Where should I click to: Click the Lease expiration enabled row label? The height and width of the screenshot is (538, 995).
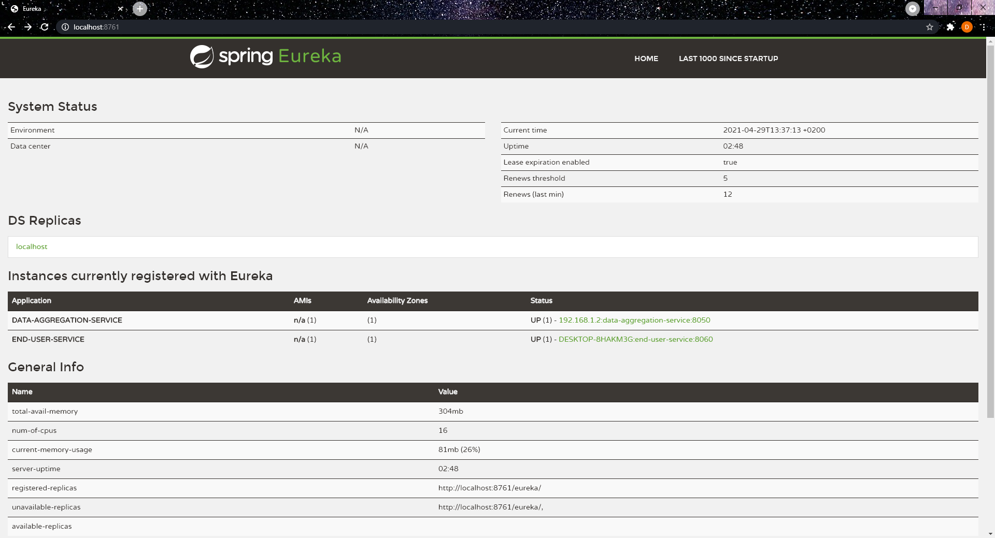(x=546, y=162)
